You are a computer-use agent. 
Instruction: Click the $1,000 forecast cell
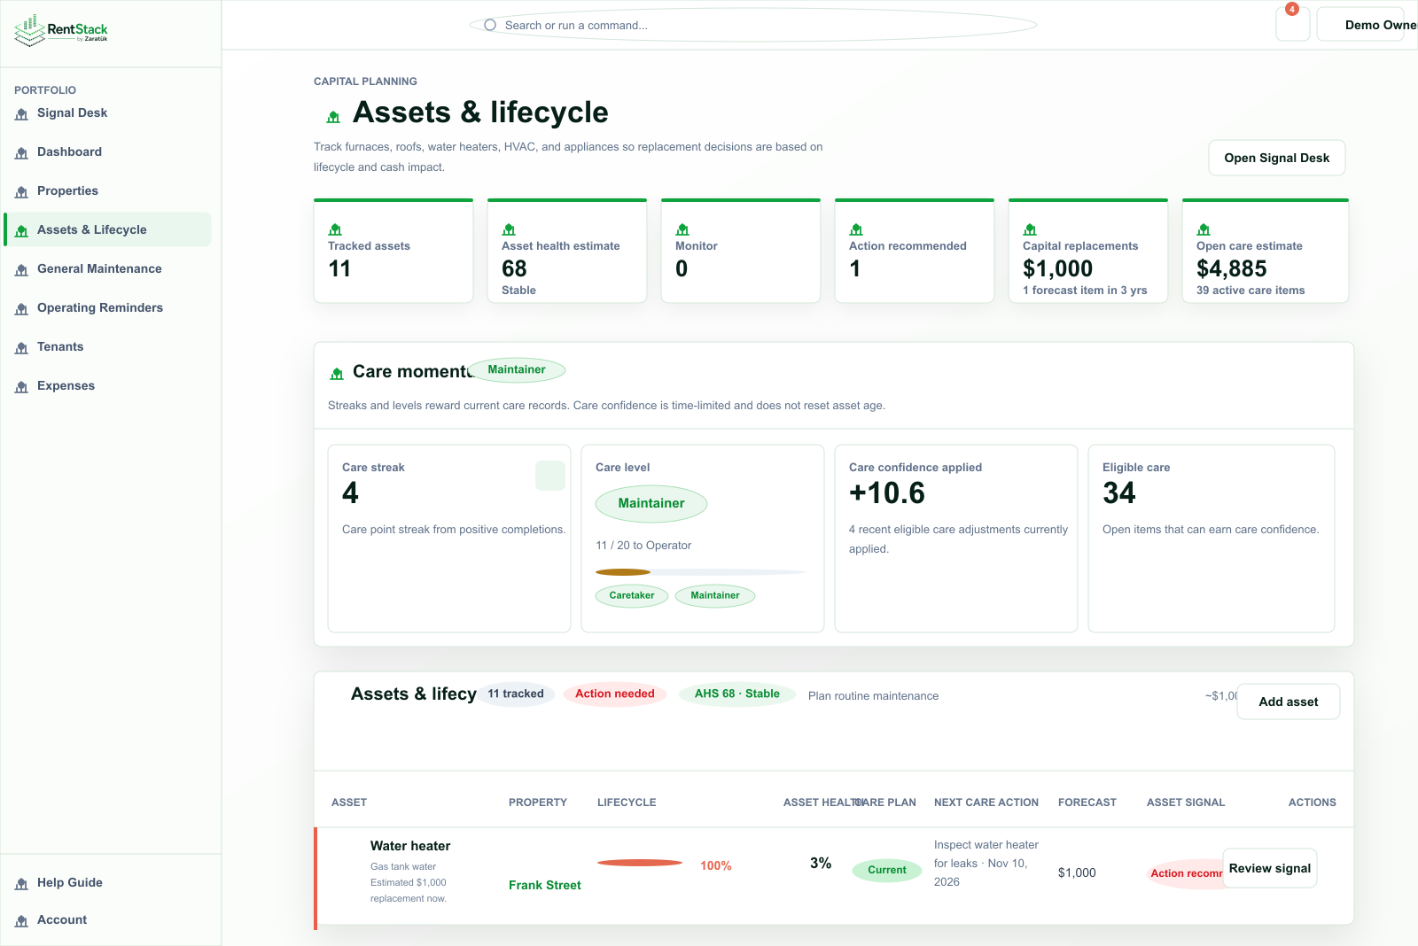[x=1077, y=872]
